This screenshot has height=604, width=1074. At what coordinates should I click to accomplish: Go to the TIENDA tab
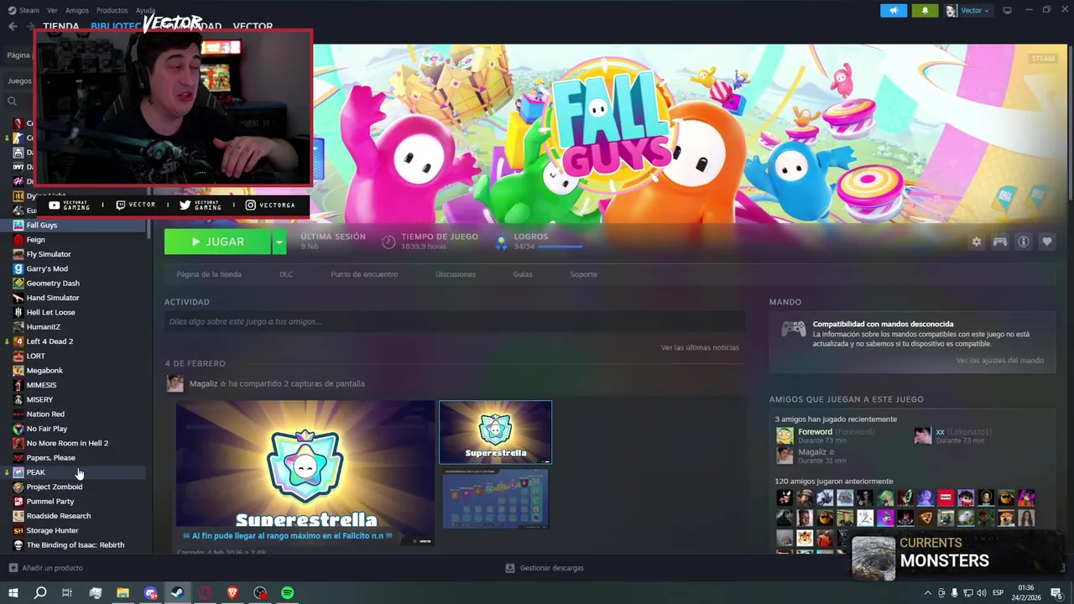coord(60,26)
